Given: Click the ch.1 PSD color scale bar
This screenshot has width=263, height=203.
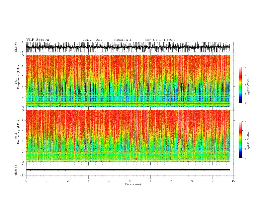Looking at the screenshot, I should 240,85.
